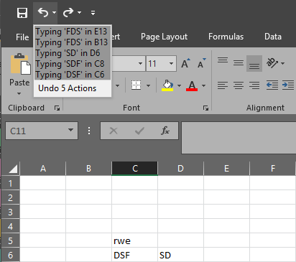This screenshot has height=262, width=296.
Task: Select cell containing 'DSF'
Action: click(x=134, y=255)
